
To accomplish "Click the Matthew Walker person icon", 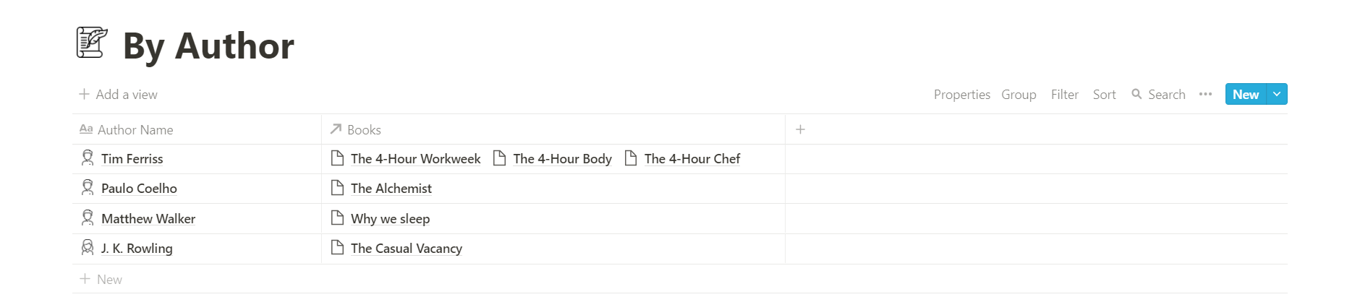I will click(88, 218).
